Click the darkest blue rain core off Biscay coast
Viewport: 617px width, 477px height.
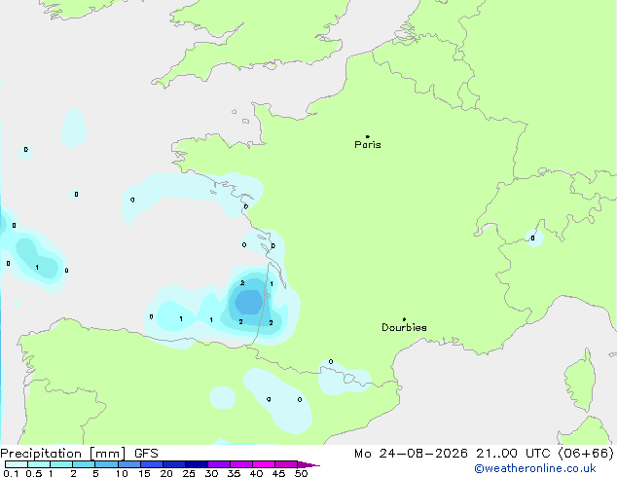point(249,302)
